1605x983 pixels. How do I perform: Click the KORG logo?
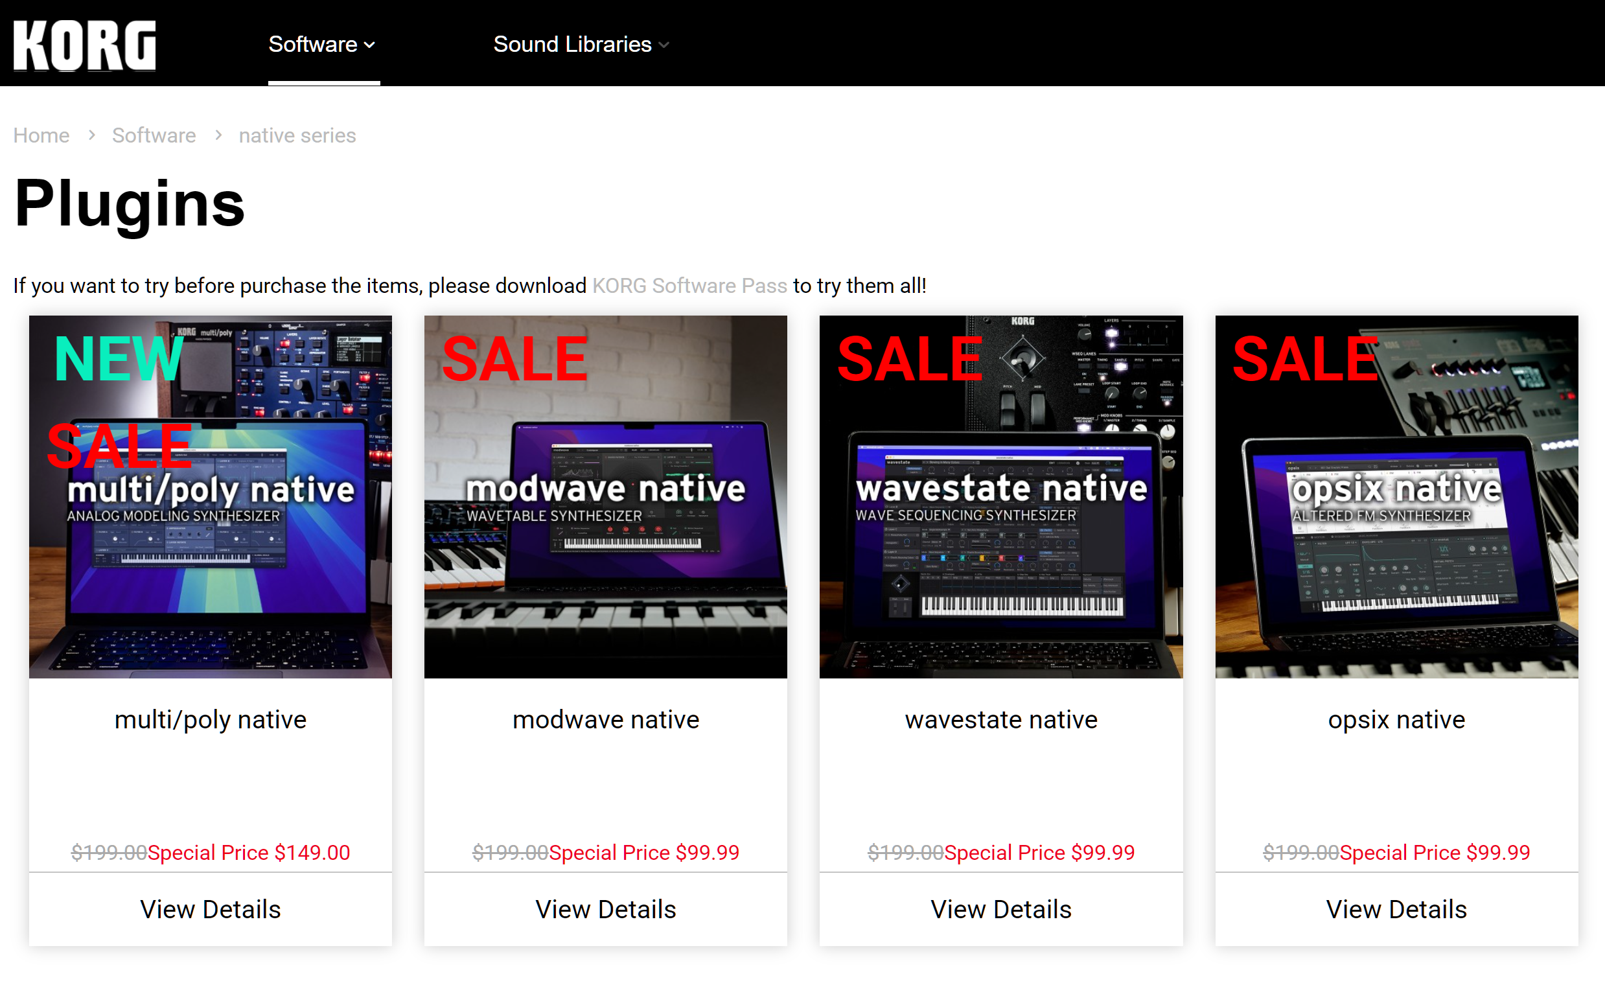[x=85, y=45]
